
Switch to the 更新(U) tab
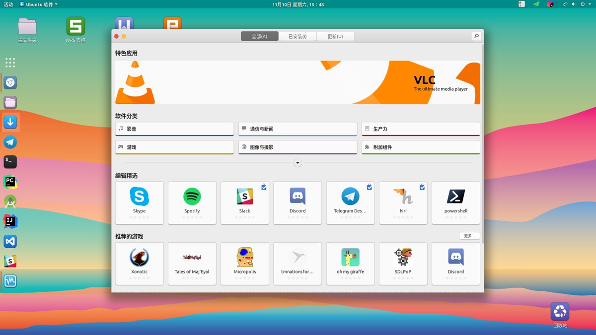point(335,36)
